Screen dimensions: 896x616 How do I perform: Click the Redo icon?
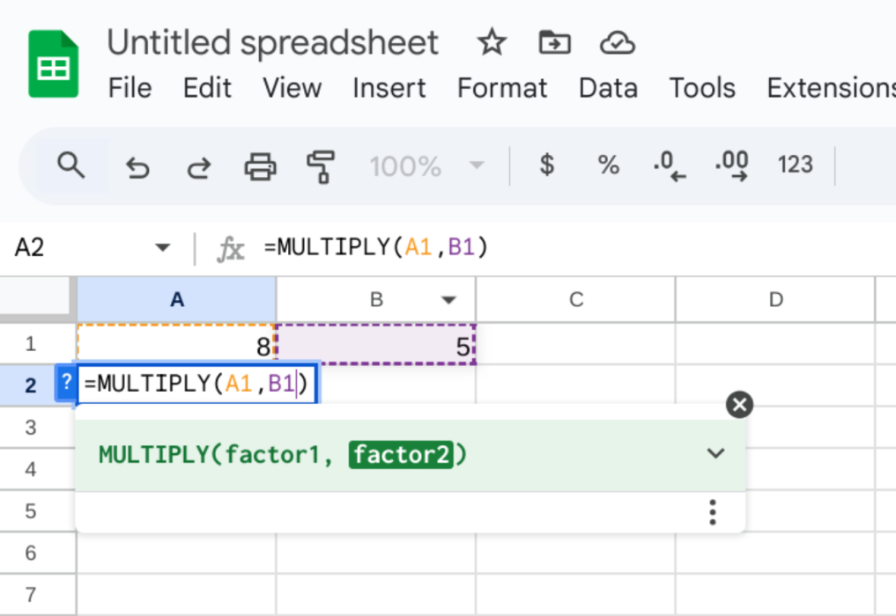(x=198, y=165)
